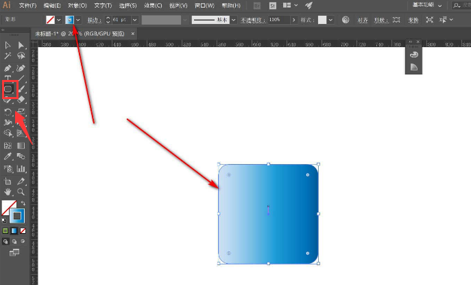Click the 变换 transform link

coord(413,20)
